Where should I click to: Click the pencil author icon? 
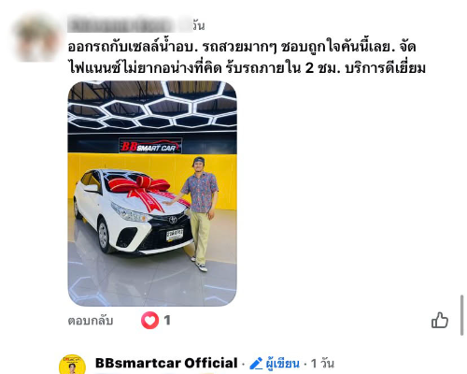pos(256,364)
